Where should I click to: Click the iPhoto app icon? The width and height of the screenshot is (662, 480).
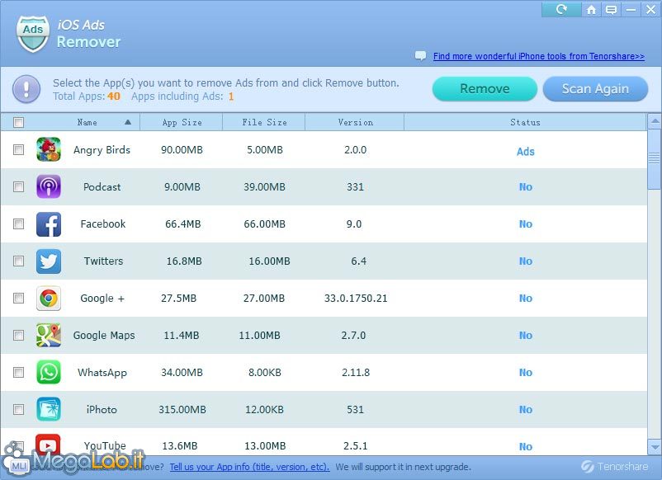point(49,409)
